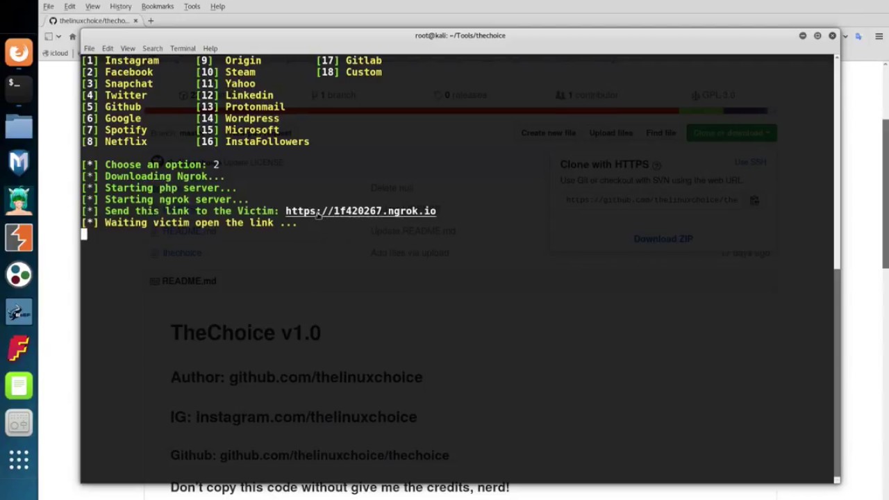Click 'Waiting victim open the link' line
The width and height of the screenshot is (889, 500).
189,223
